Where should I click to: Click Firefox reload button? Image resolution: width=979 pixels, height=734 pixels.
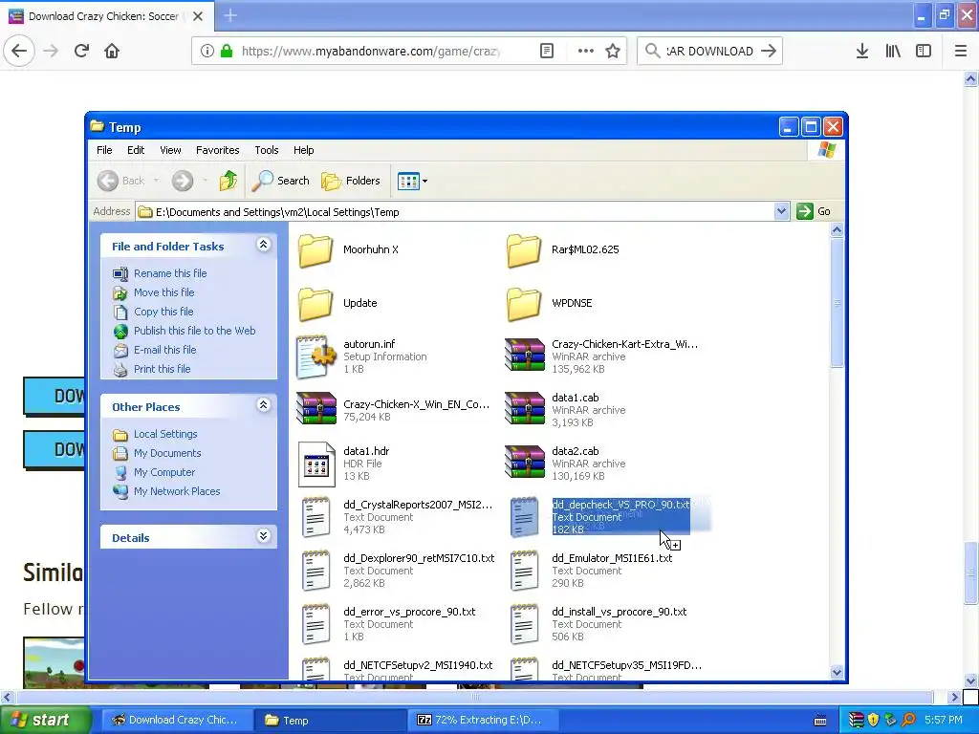point(81,51)
